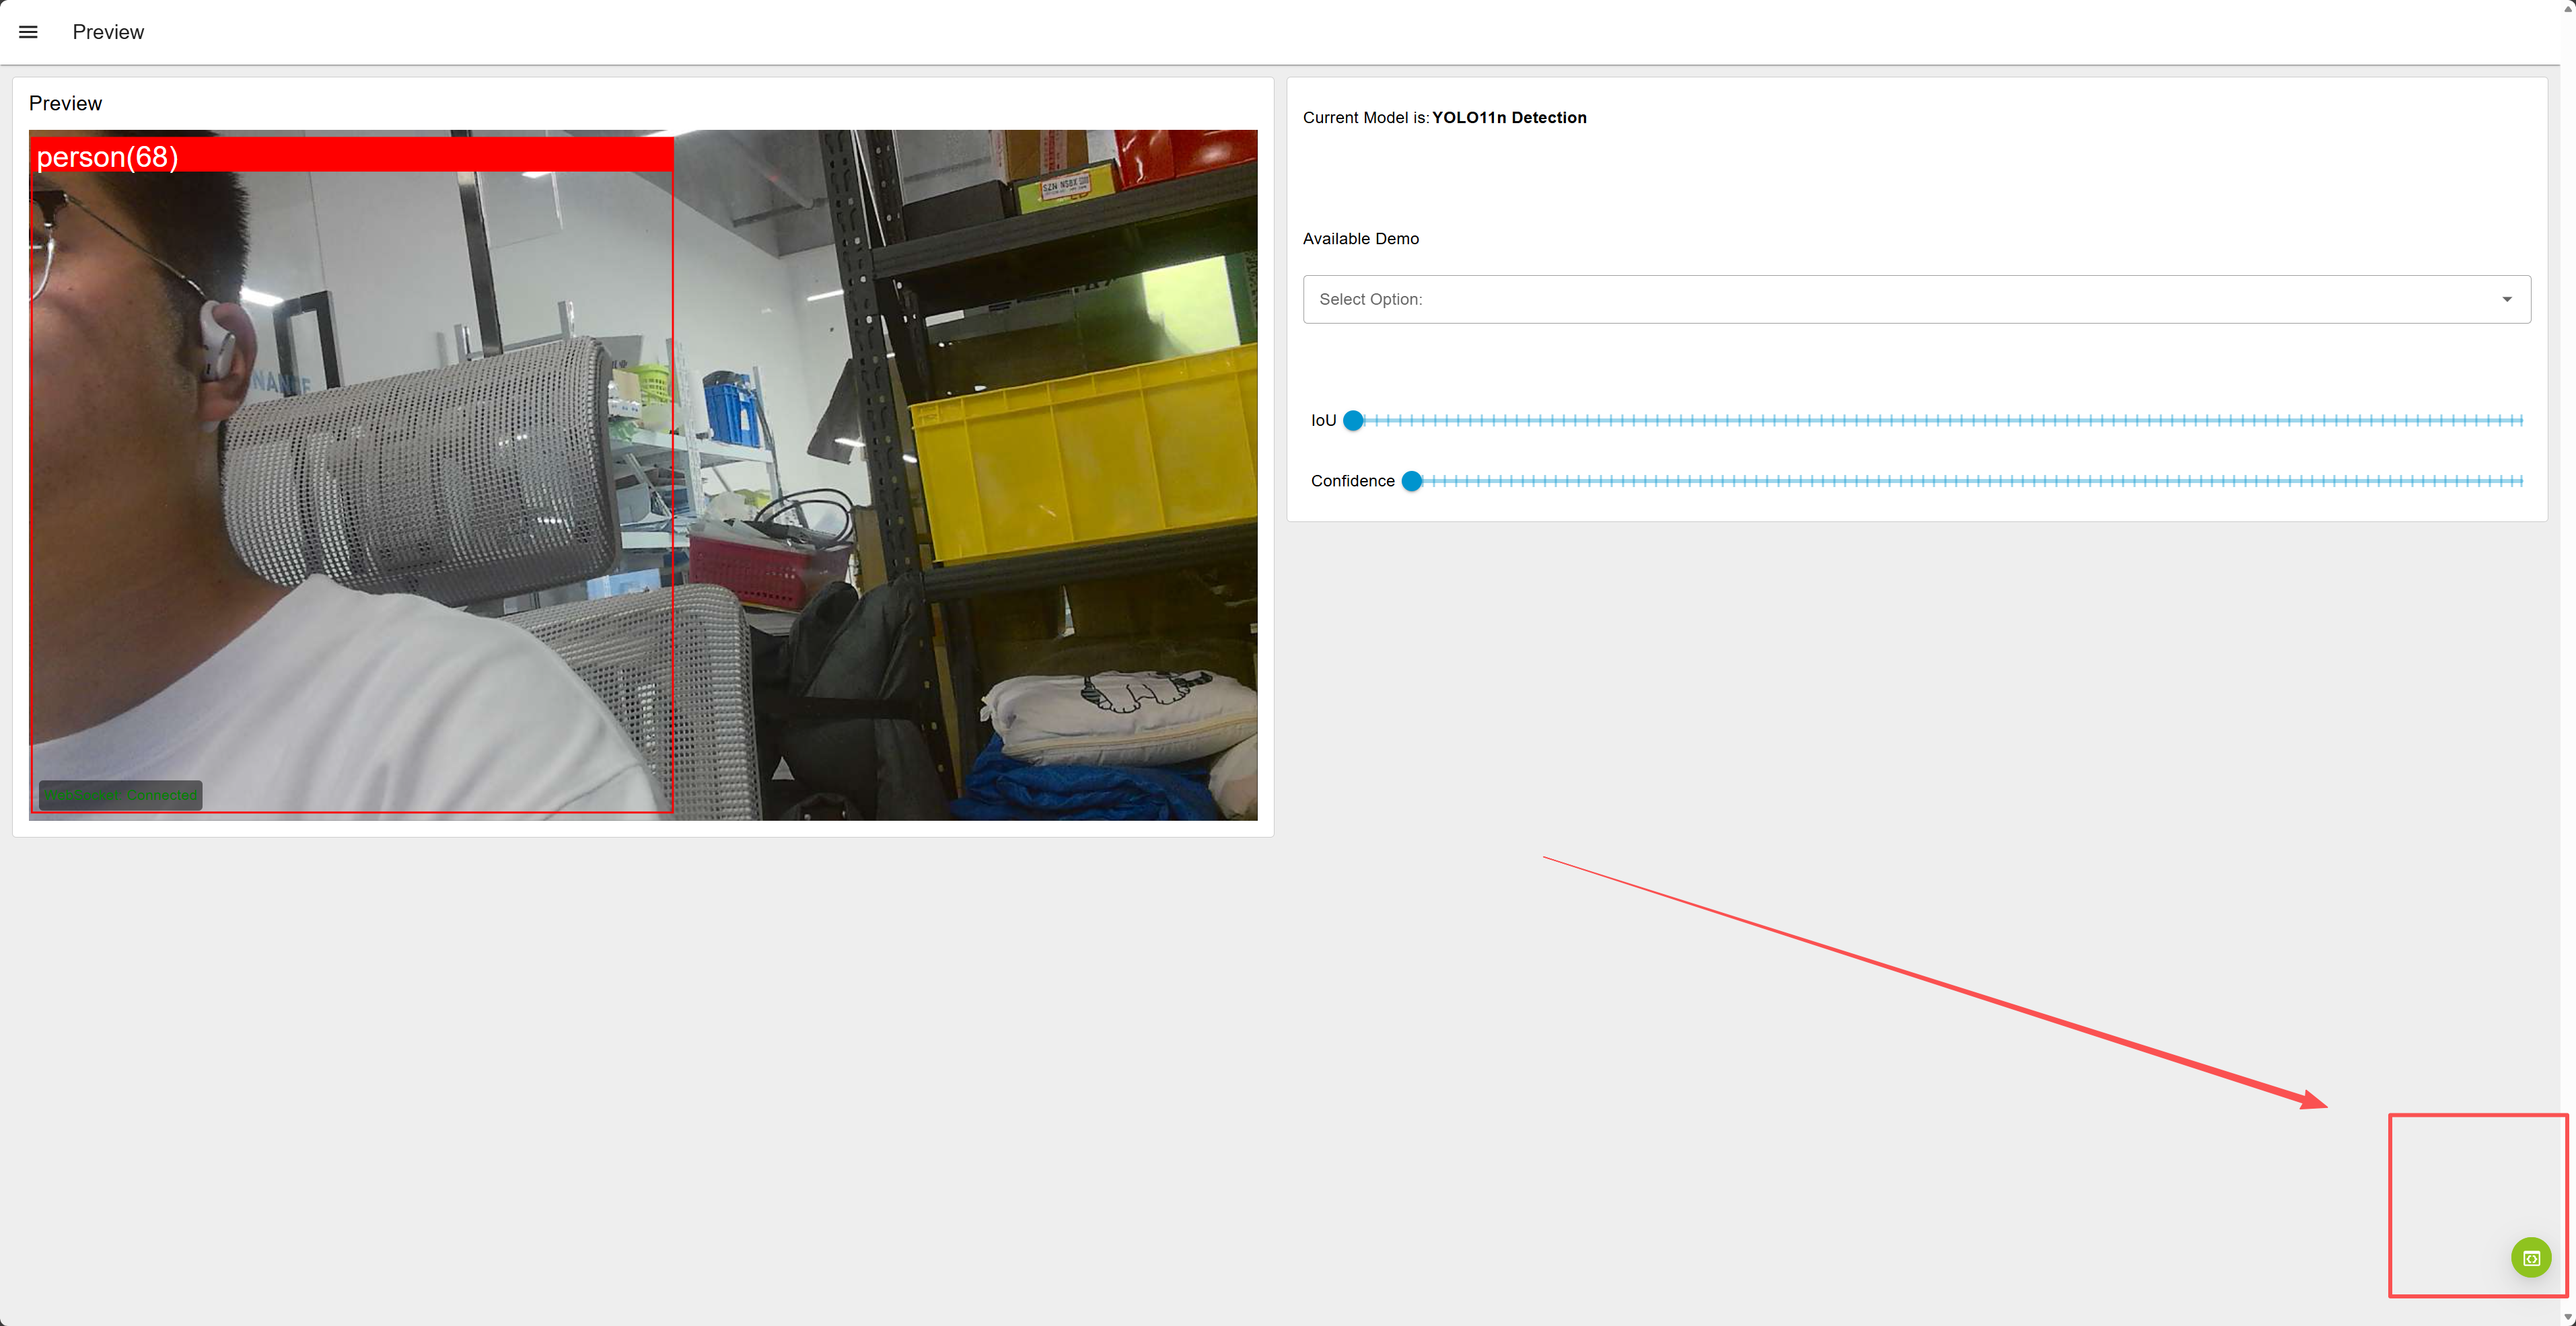
Task: Click the person(68) detection label
Action: pyautogui.click(x=108, y=157)
